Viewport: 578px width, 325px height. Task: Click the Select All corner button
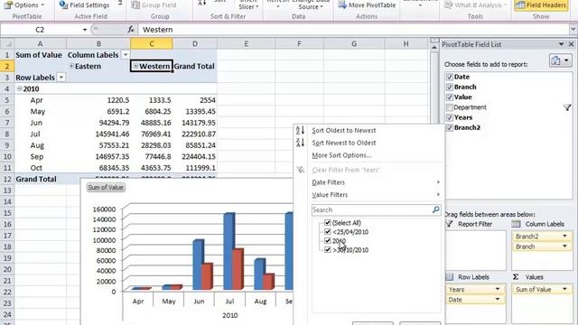tap(7, 44)
